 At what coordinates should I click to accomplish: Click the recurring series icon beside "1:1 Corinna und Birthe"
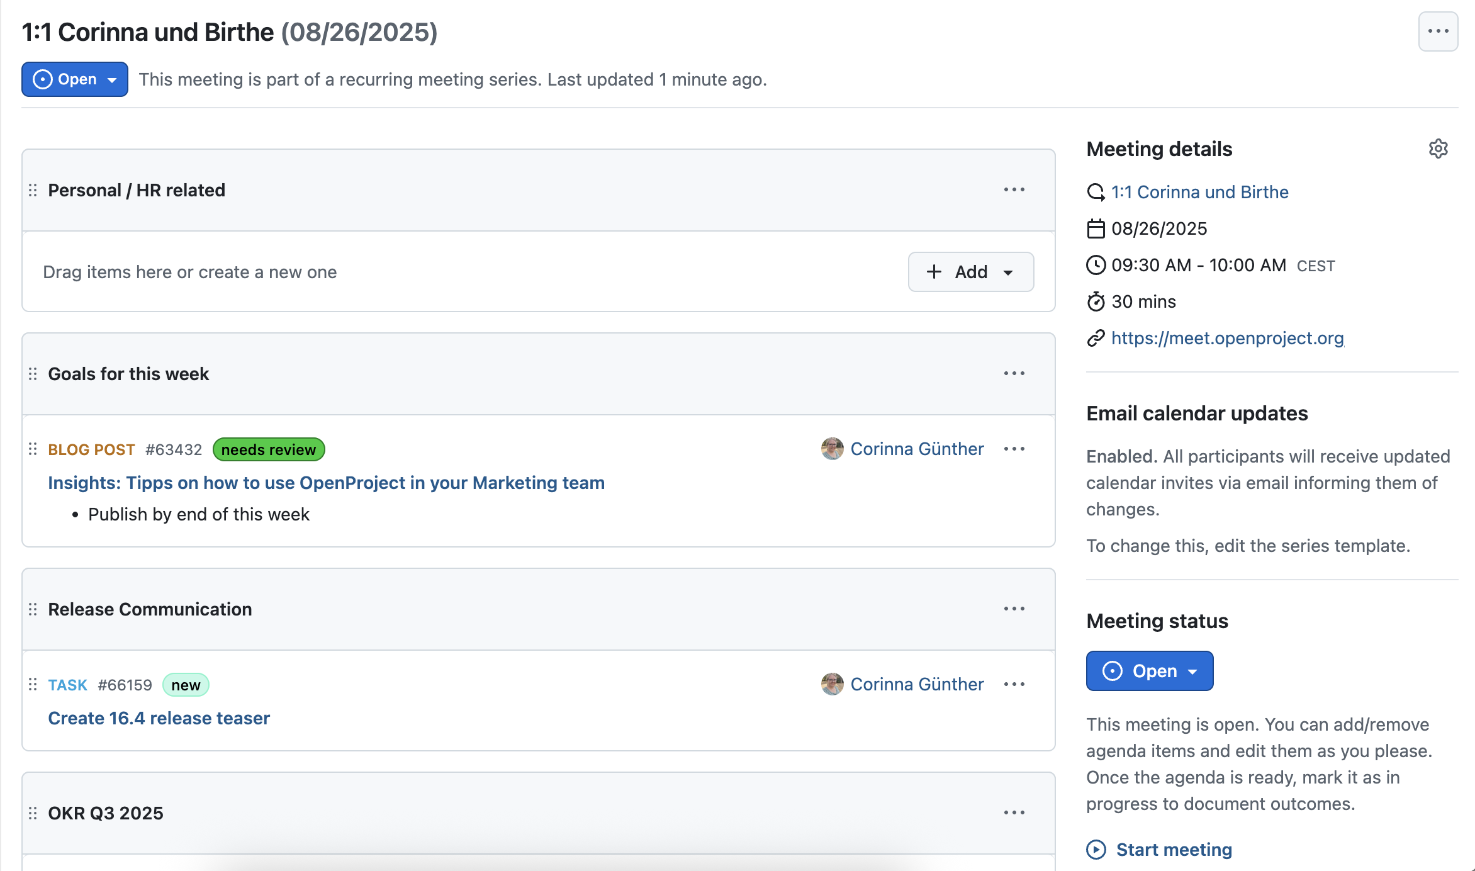point(1096,192)
